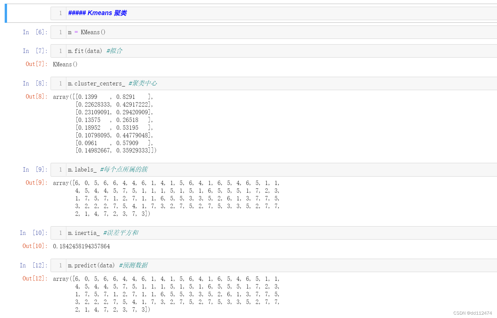Image resolution: width=497 pixels, height=318 pixels.
Task: Click the 'Out[10]:' prompt
Action: (x=35, y=246)
